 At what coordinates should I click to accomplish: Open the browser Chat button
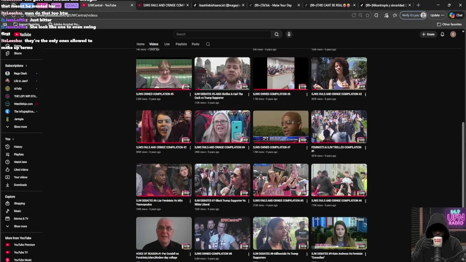point(456,15)
